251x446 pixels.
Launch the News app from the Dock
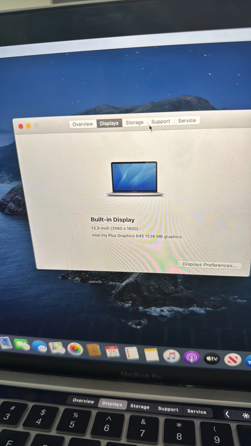[232, 360]
